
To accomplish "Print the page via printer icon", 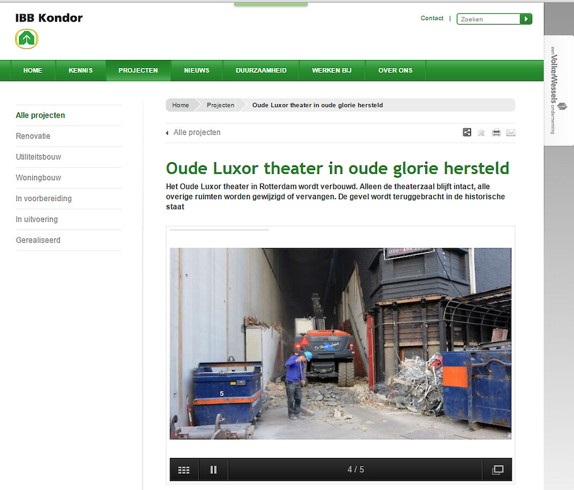I will click(x=496, y=132).
